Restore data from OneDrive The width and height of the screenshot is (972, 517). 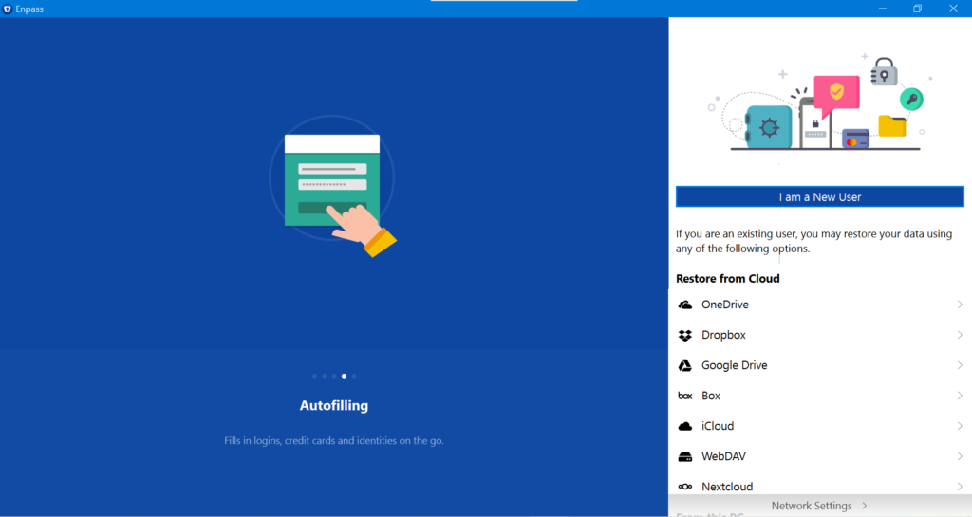coord(819,305)
